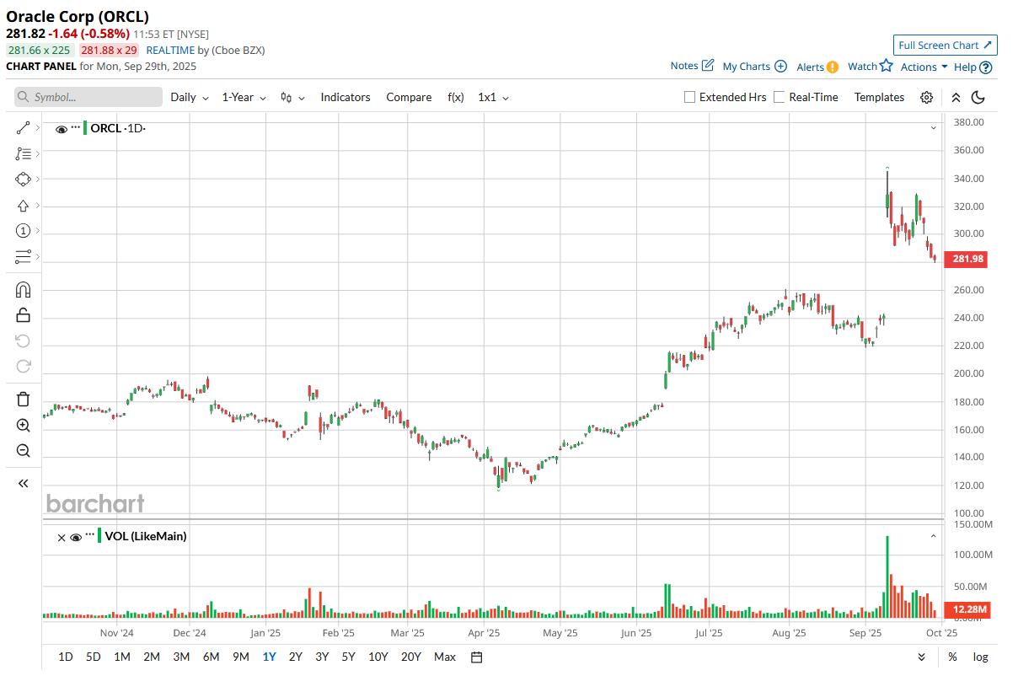Enable Extended Hrs checkbox
This screenshot has height=692, width=1018.
click(689, 97)
